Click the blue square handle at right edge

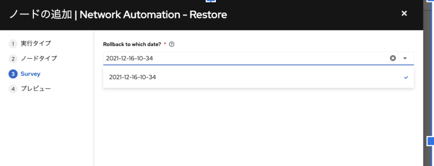[x=431, y=141]
